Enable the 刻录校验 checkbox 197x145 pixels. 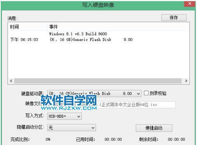tap(146, 93)
